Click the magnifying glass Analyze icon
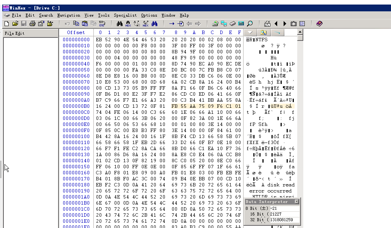The height and width of the screenshot is (228, 391). click(250, 24)
